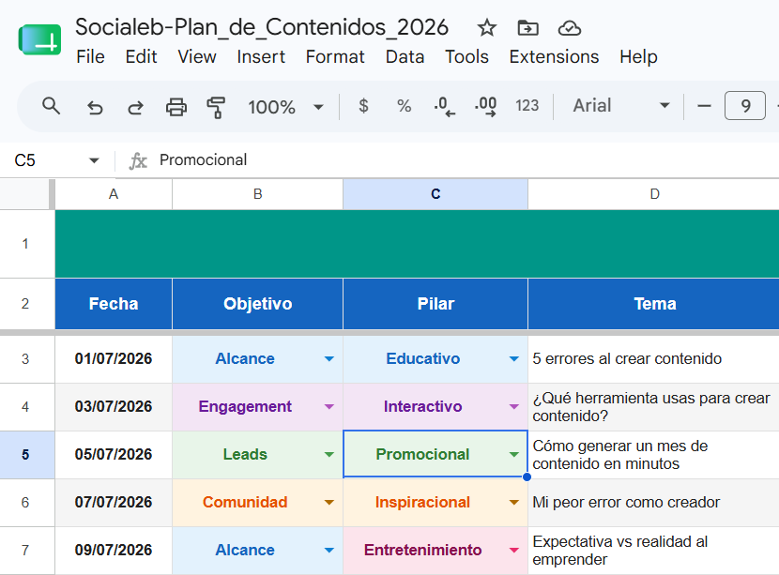Select the Pilar header cell

(x=435, y=303)
